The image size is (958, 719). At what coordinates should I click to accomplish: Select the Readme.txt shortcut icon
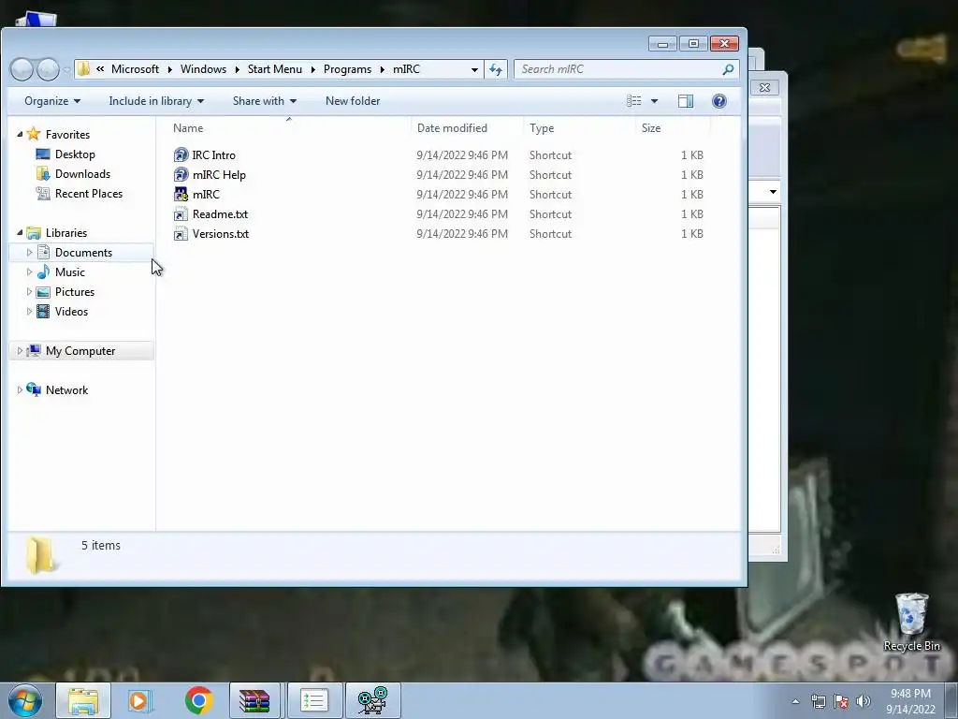tap(181, 214)
